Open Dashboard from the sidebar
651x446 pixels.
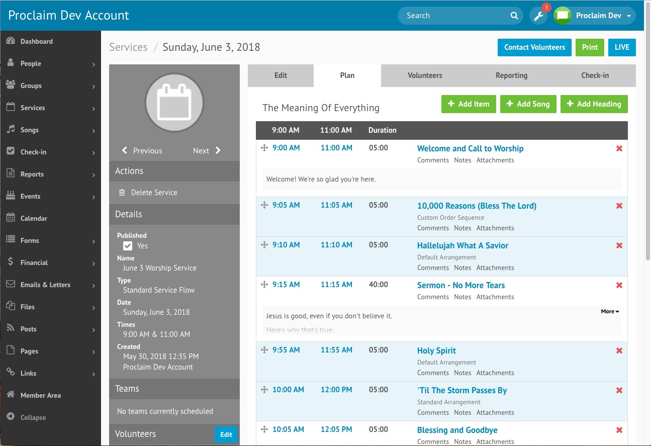tap(36, 41)
